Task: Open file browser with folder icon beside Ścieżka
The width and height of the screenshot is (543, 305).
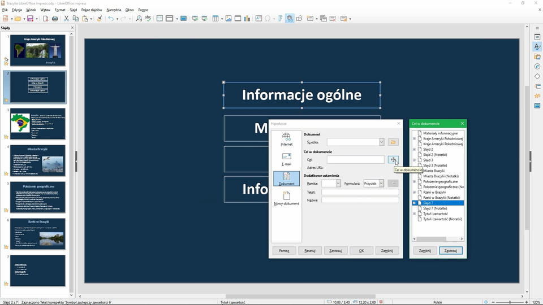Action: [393, 142]
